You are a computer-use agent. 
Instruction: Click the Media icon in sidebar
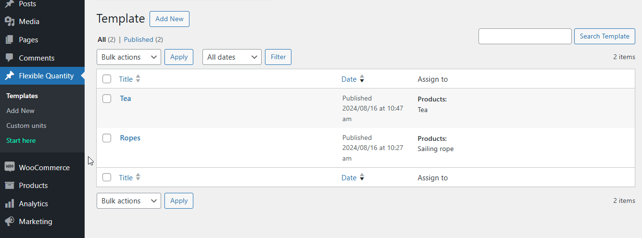(x=10, y=22)
